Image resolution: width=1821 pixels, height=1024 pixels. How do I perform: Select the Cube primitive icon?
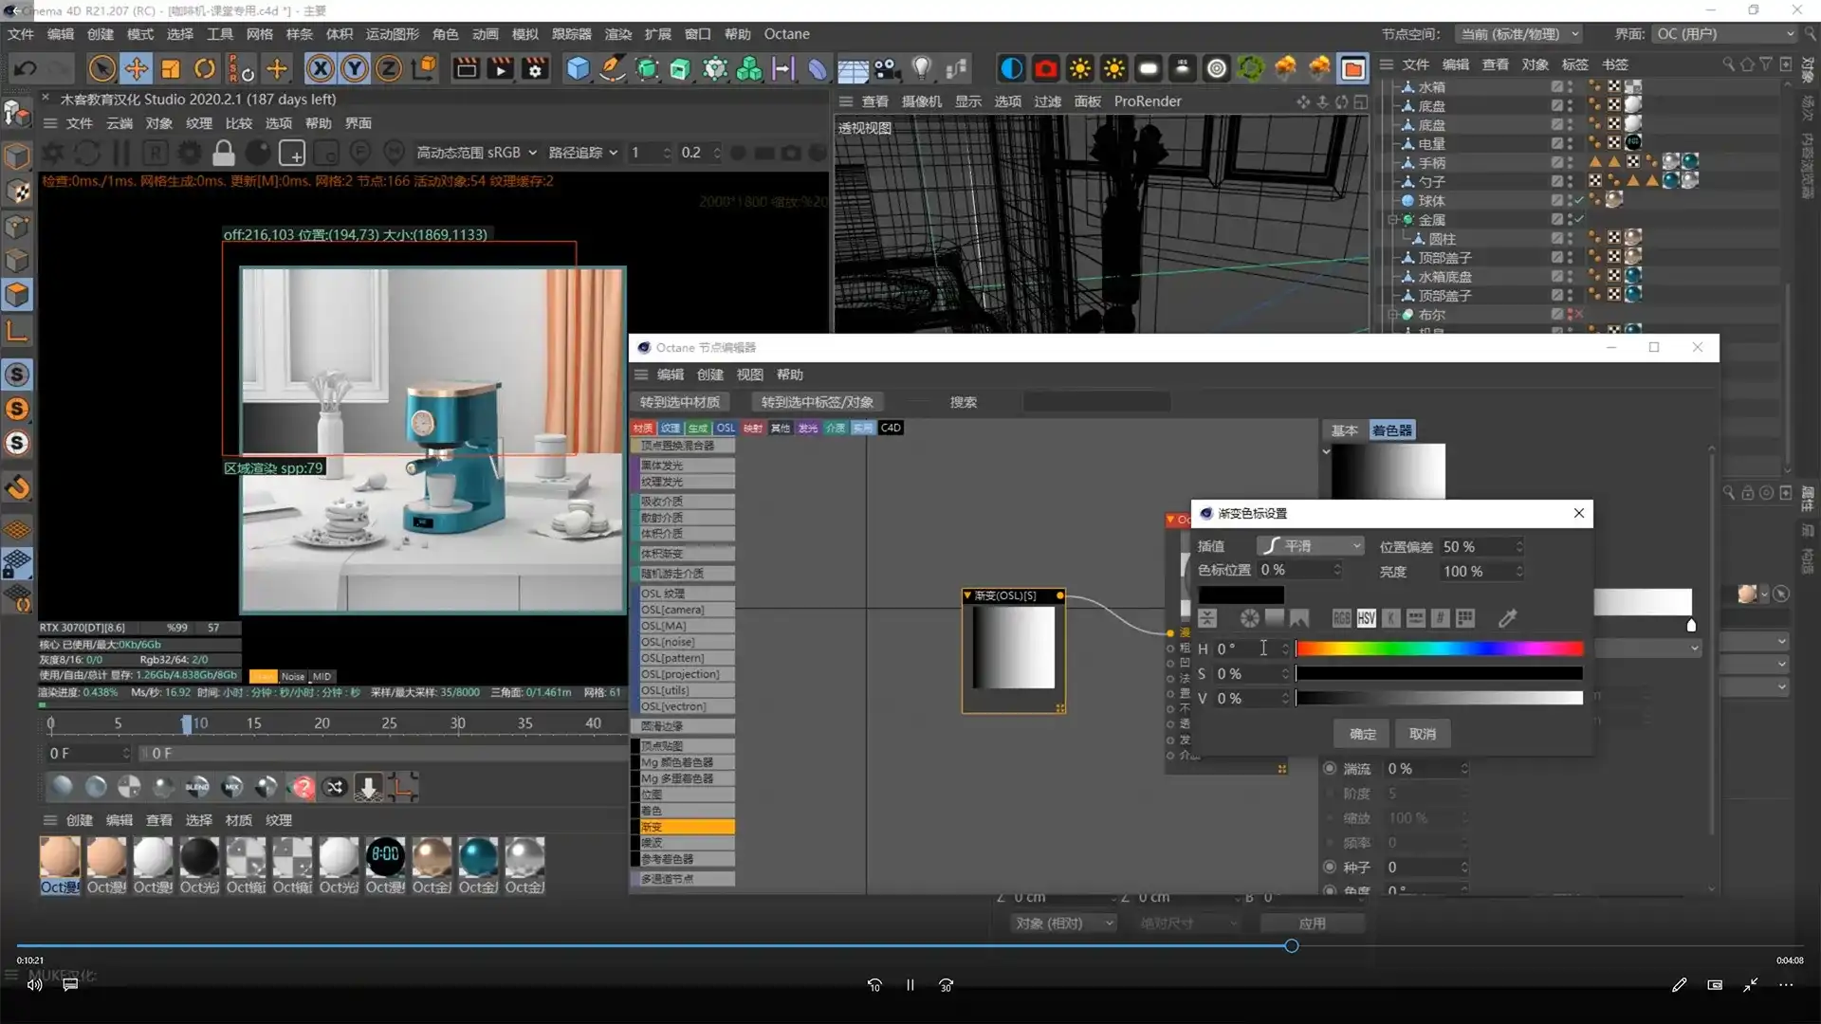click(x=578, y=68)
